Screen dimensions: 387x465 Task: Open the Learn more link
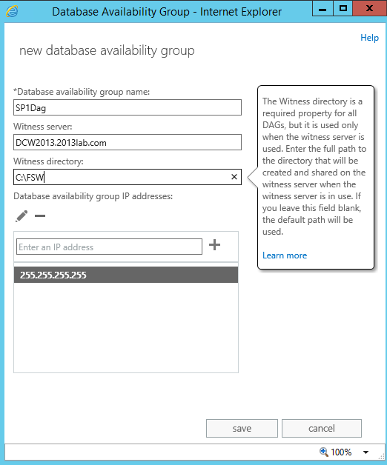click(x=285, y=255)
